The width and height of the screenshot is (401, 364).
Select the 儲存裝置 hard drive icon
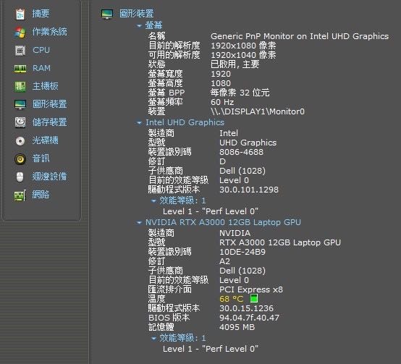click(20, 122)
